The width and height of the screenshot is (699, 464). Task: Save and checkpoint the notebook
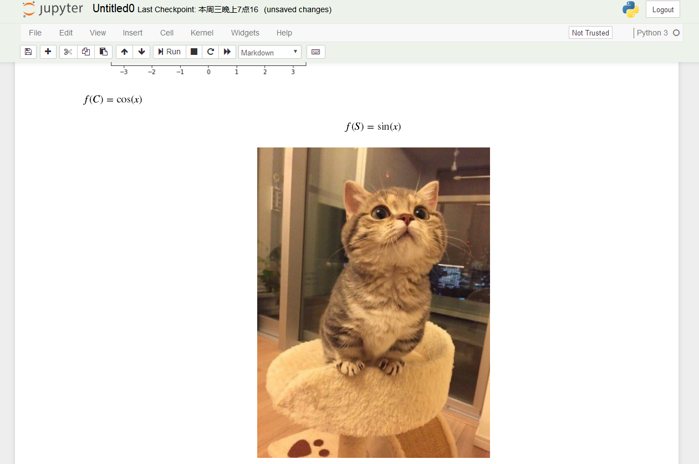[28, 52]
